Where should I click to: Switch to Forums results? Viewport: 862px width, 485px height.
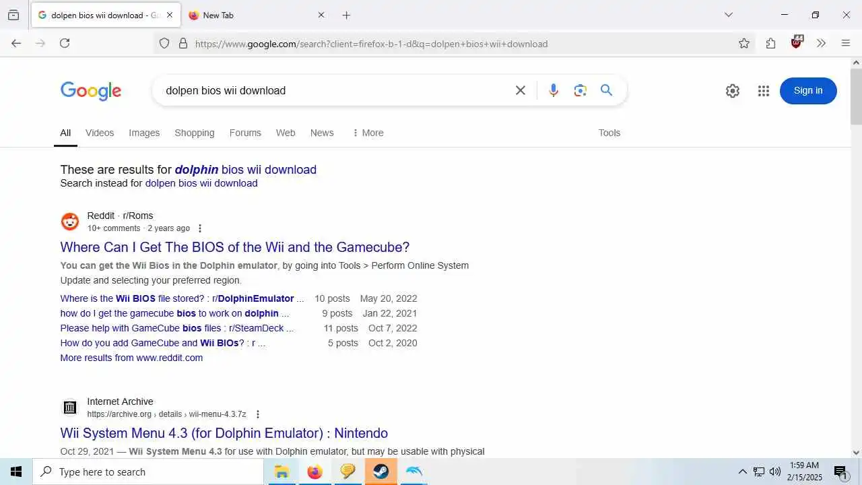point(245,133)
